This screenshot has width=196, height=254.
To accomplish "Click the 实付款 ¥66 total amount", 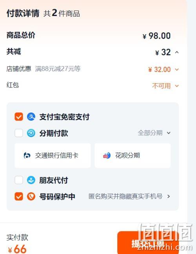I will coord(17,249).
